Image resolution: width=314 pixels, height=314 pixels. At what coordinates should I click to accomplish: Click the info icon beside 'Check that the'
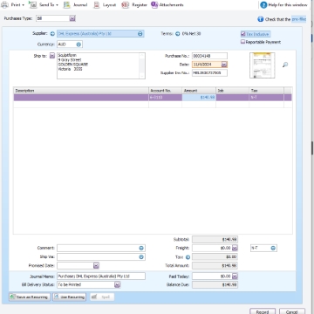point(260,19)
